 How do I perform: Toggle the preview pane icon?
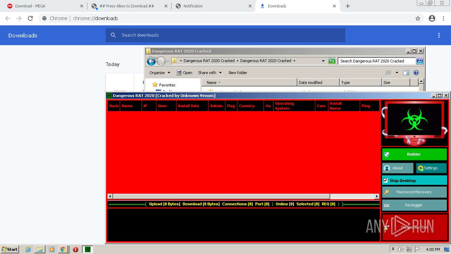coord(406,73)
